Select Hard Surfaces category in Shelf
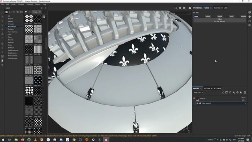The height and width of the screenshot is (142, 252). click(13, 32)
